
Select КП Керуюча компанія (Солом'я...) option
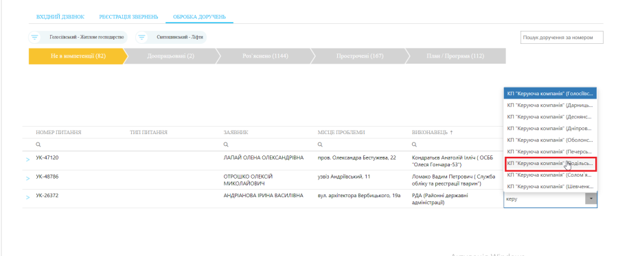coord(550,175)
